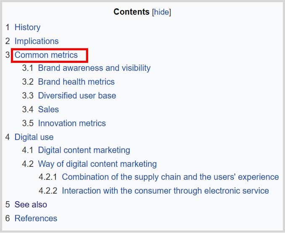Open the References section link

click(36, 218)
